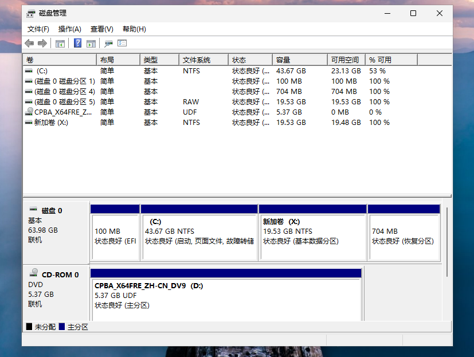Sort by the 类型 column header
The width and height of the screenshot is (474, 357).
tap(159, 60)
